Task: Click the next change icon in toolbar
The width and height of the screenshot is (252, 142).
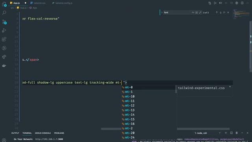Action: coord(231,3)
